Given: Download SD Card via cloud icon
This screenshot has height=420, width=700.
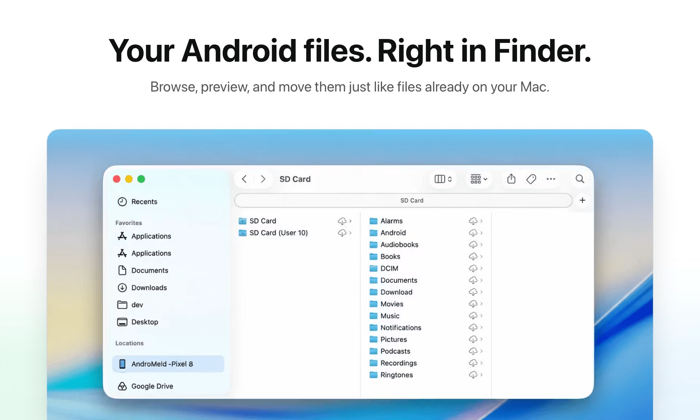Looking at the screenshot, I should pyautogui.click(x=342, y=221).
